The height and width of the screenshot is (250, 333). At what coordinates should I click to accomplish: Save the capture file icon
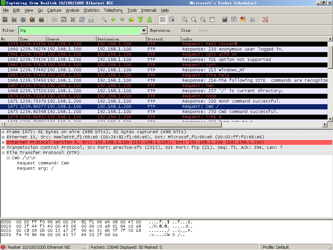point(64,20)
